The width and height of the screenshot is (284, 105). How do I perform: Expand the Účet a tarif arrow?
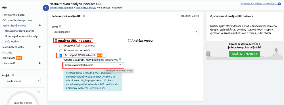pyautogui.click(x=40, y=63)
